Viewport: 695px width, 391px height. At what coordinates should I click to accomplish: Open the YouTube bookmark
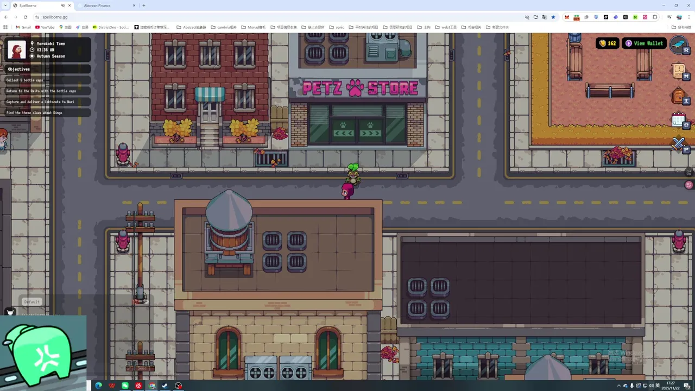[x=45, y=27]
